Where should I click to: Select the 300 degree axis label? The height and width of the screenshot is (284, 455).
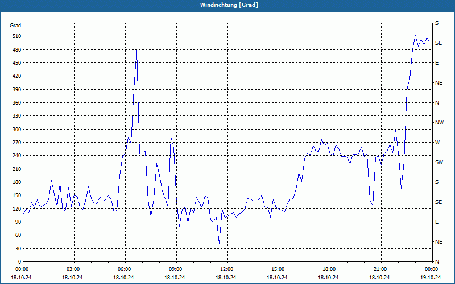click(17, 130)
